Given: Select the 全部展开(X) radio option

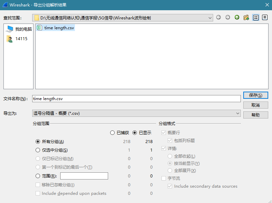Looking at the screenshot, I should 170,171.
